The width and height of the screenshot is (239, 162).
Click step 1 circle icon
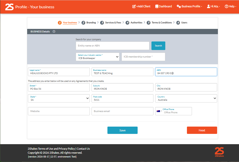pyautogui.click(x=60, y=23)
